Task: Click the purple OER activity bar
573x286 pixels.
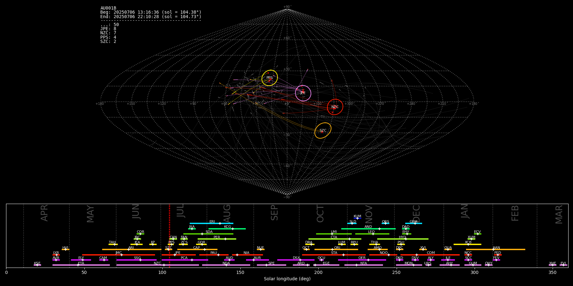Action: tap(362, 260)
